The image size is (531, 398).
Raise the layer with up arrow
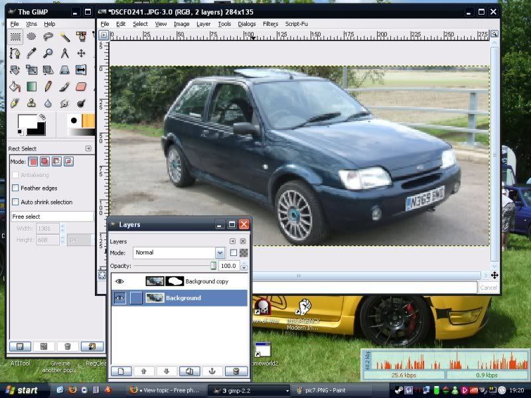click(x=143, y=371)
